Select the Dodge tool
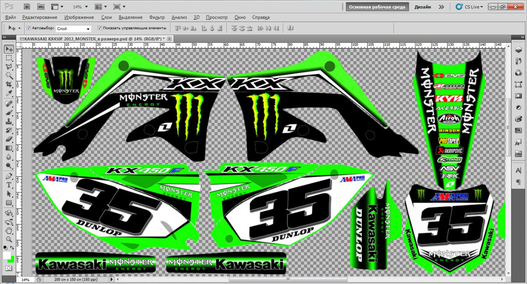This screenshot has width=527, height=284. point(9,166)
